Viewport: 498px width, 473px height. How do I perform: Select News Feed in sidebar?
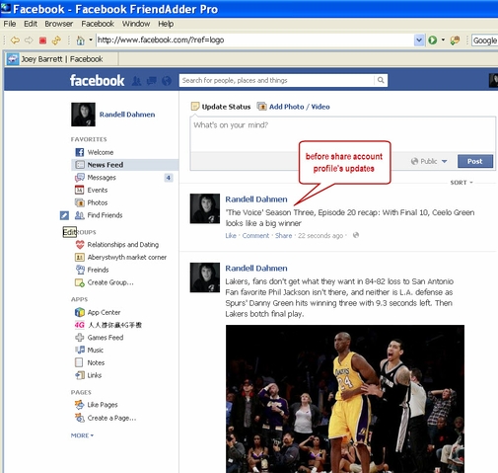[x=124, y=165]
